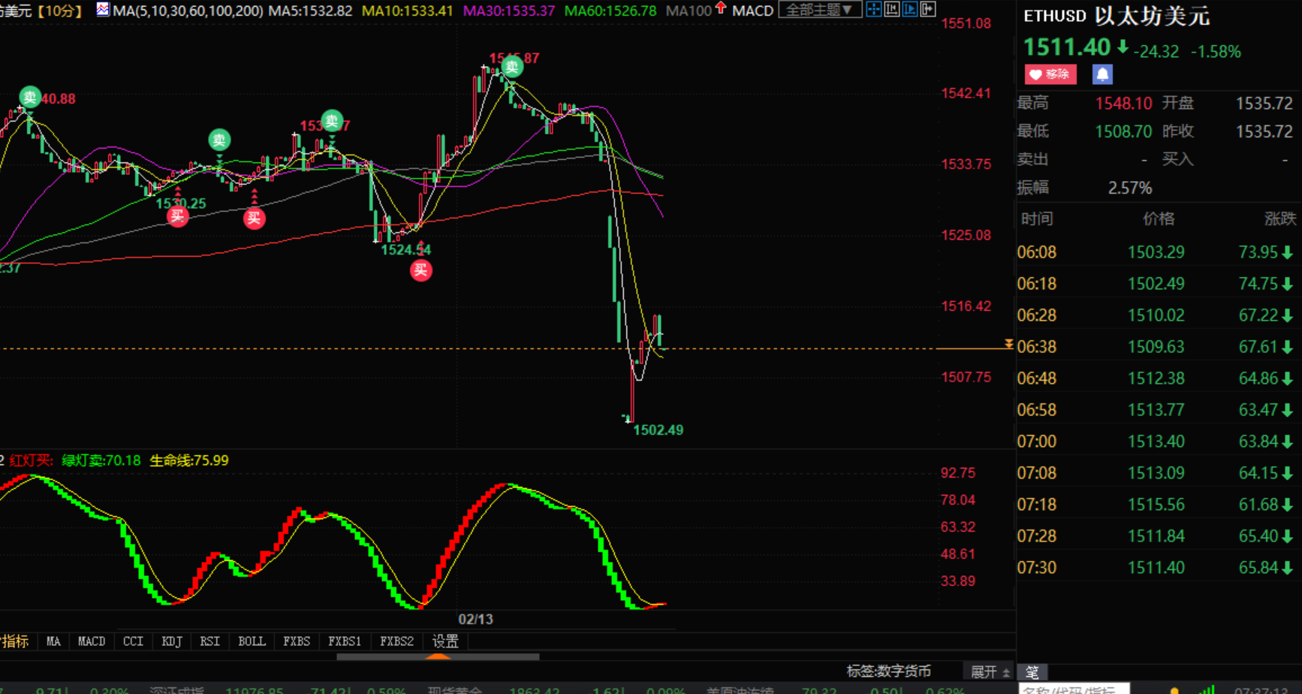Image resolution: width=1302 pixels, height=694 pixels.
Task: Click the down arrow in the 07:30 row
Action: (1288, 568)
